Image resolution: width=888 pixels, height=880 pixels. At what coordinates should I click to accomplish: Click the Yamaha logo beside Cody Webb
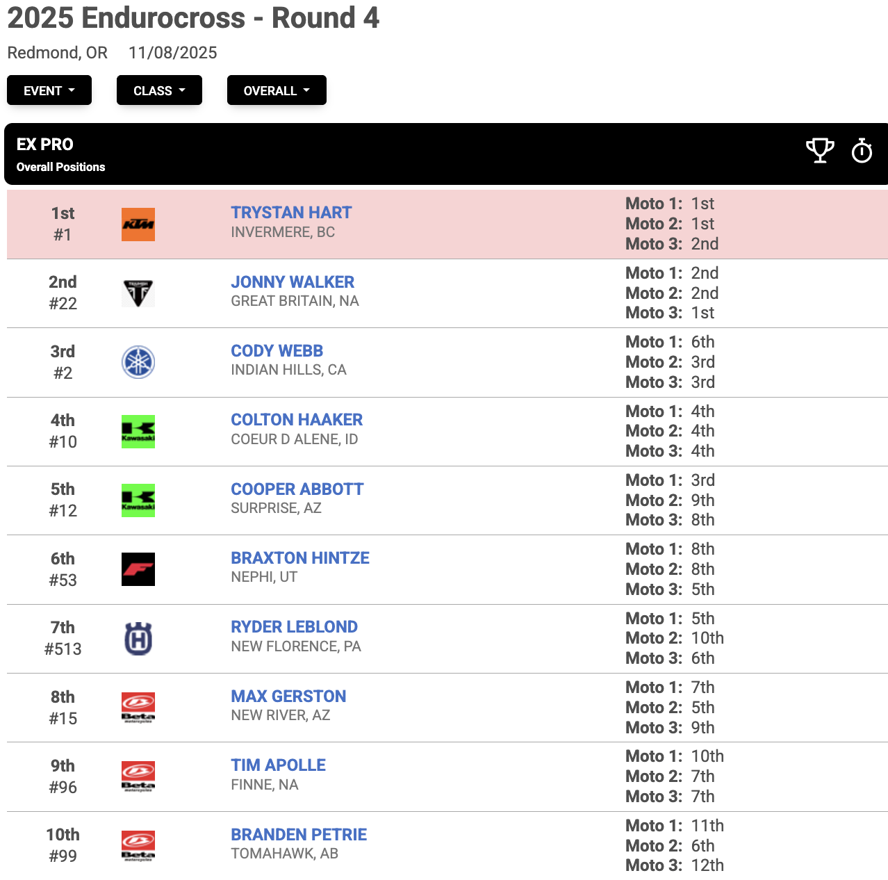tap(138, 362)
